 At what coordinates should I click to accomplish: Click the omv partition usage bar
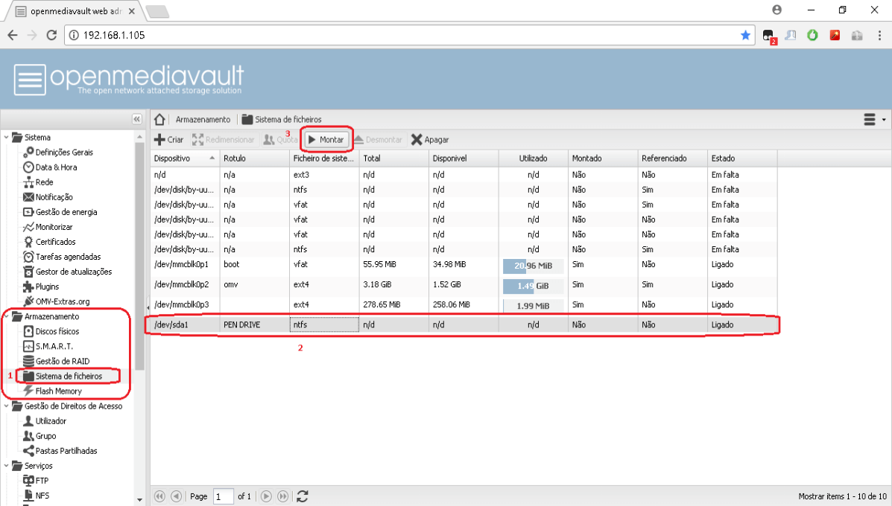(532, 286)
